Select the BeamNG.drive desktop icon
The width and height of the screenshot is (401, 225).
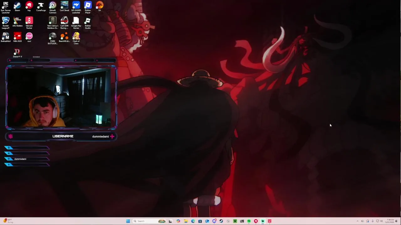click(64, 37)
